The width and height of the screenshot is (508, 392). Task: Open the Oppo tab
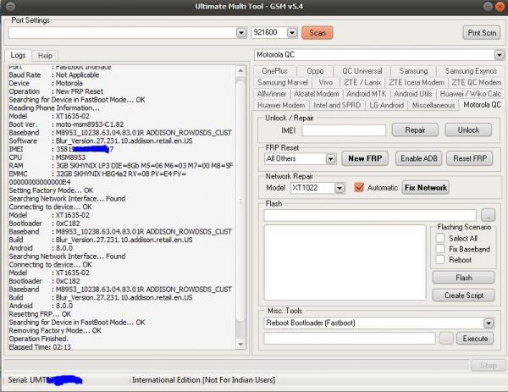point(315,71)
